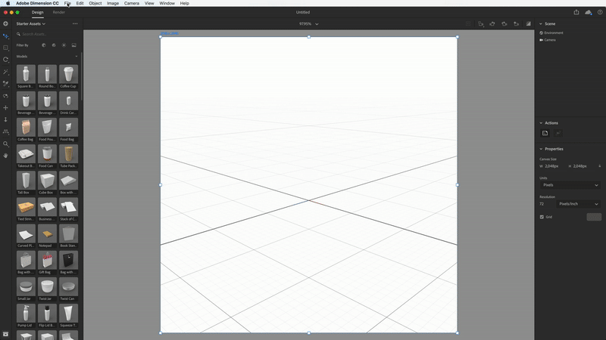Viewport: 606px width, 340px height.
Task: Open the Camera menu in menu bar
Action: [x=131, y=3]
